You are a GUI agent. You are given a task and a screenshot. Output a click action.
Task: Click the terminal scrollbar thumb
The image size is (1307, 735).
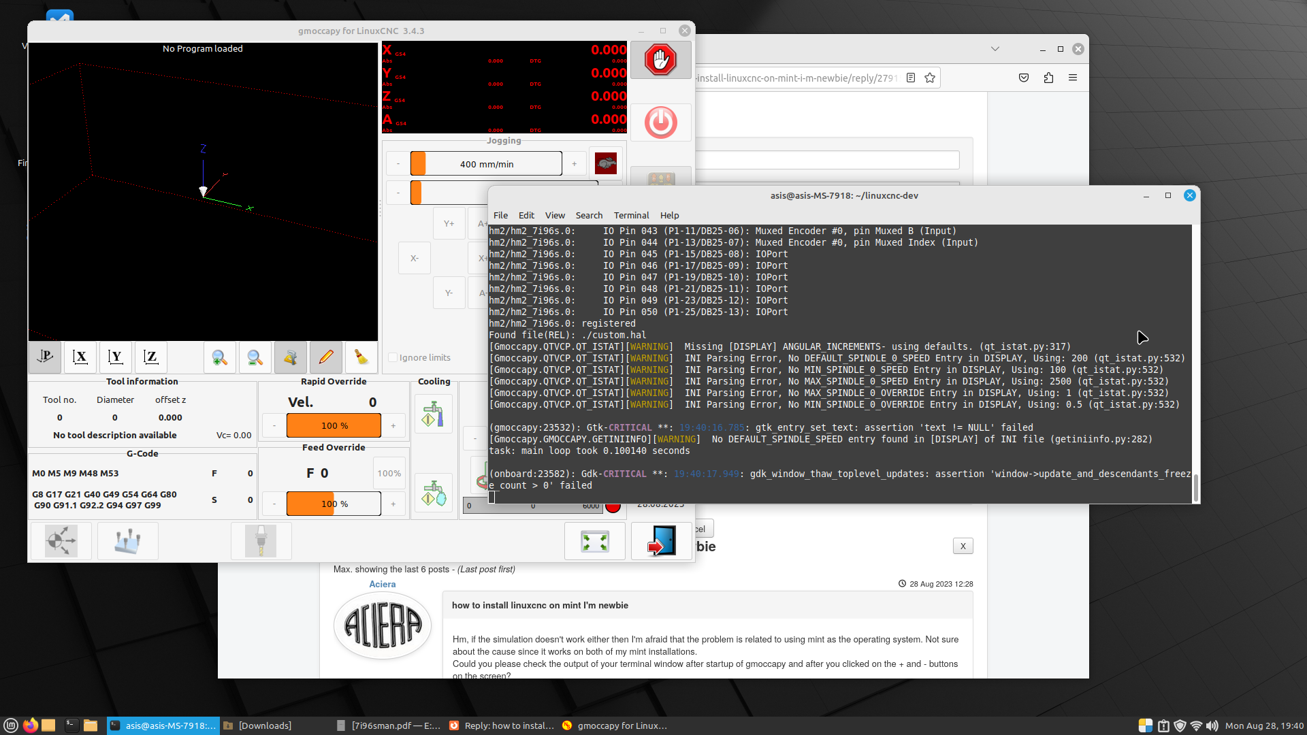pyautogui.click(x=1196, y=487)
